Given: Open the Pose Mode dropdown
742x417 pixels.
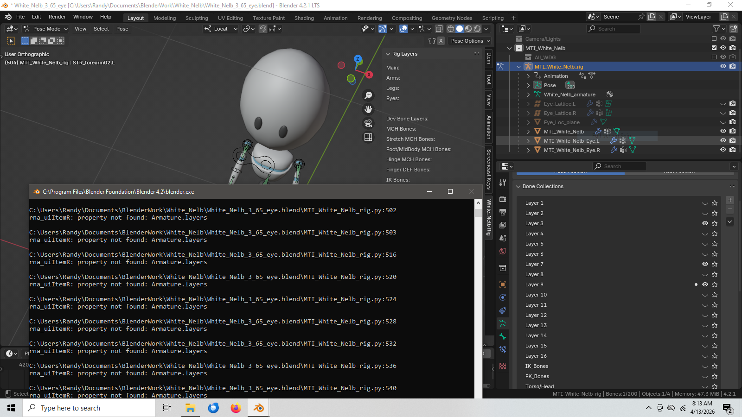Looking at the screenshot, I should 45,29.
